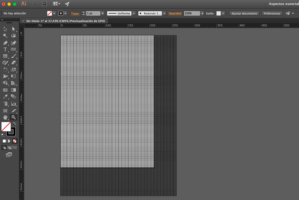
Task: Open the stroke weight dropdown
Action: point(103,14)
